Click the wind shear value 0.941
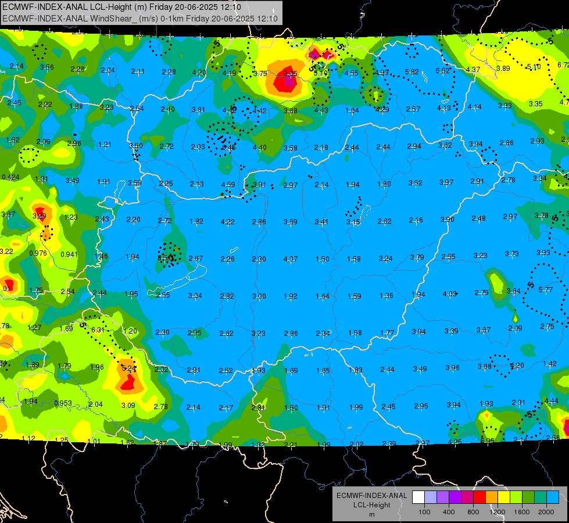 point(69,255)
